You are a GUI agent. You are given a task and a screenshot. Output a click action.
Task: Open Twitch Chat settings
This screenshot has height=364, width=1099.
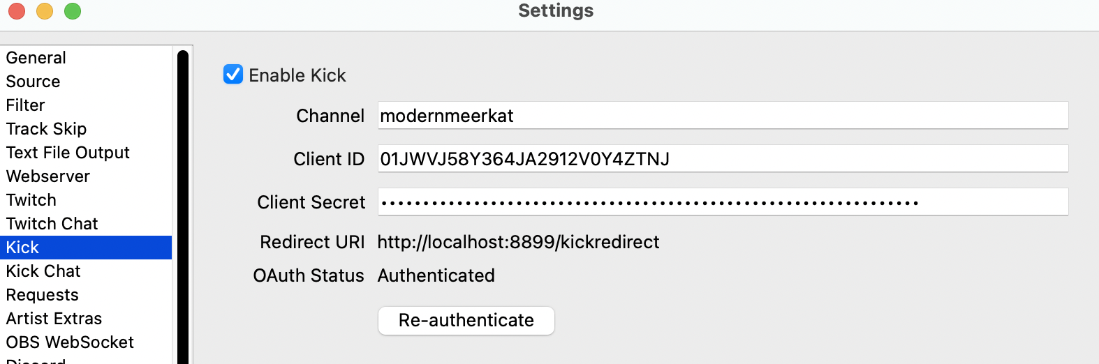[x=52, y=224]
